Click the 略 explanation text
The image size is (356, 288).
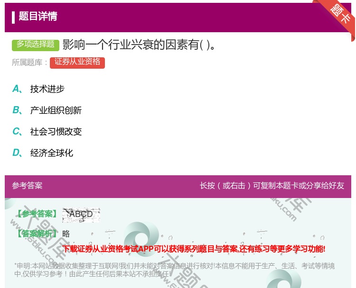click(66, 234)
